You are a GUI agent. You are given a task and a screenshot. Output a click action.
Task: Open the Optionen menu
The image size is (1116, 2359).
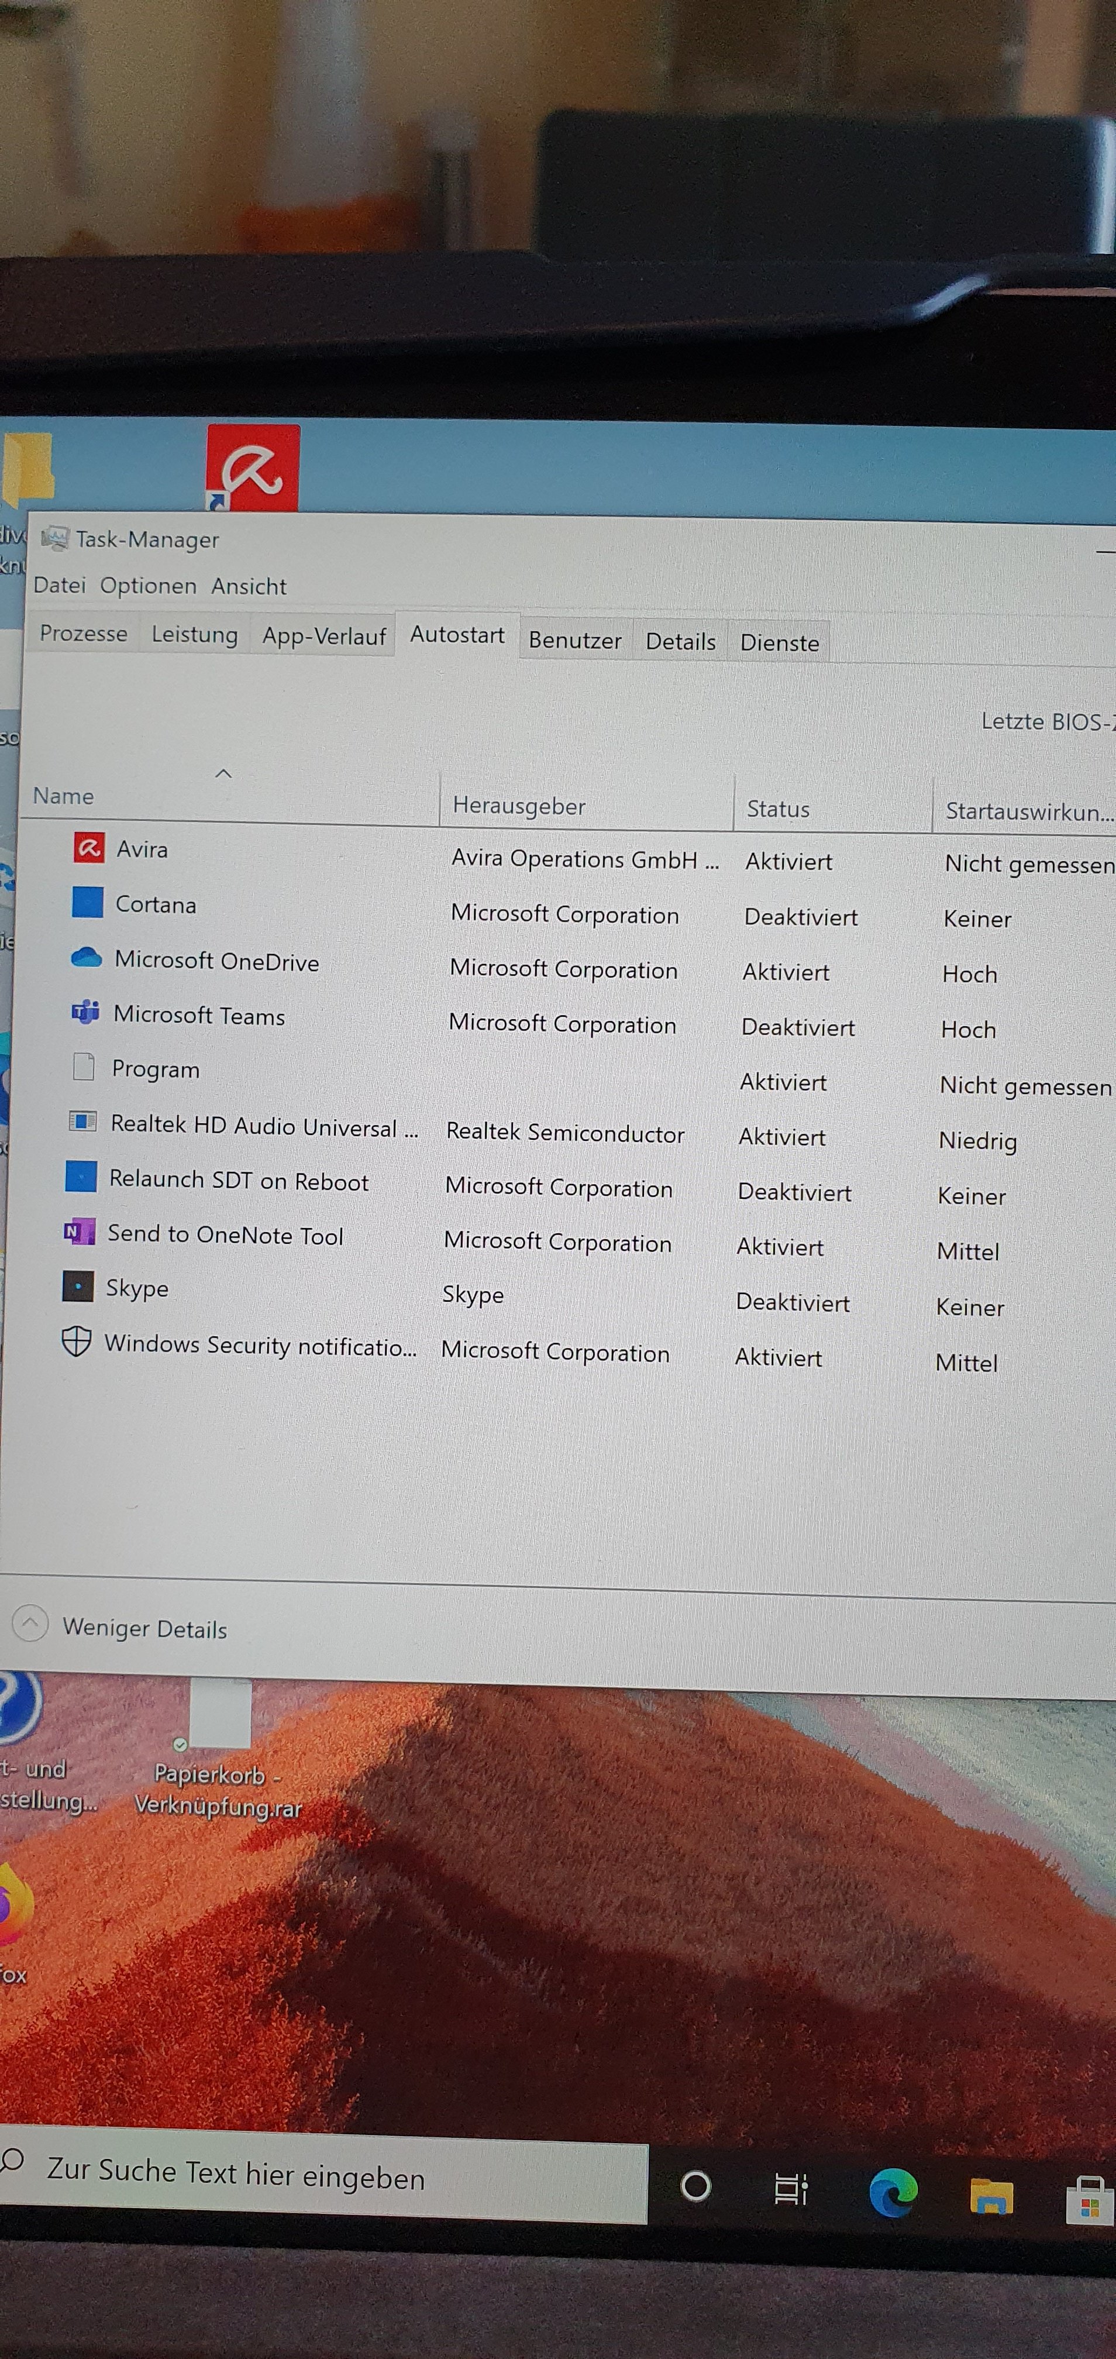(x=149, y=586)
